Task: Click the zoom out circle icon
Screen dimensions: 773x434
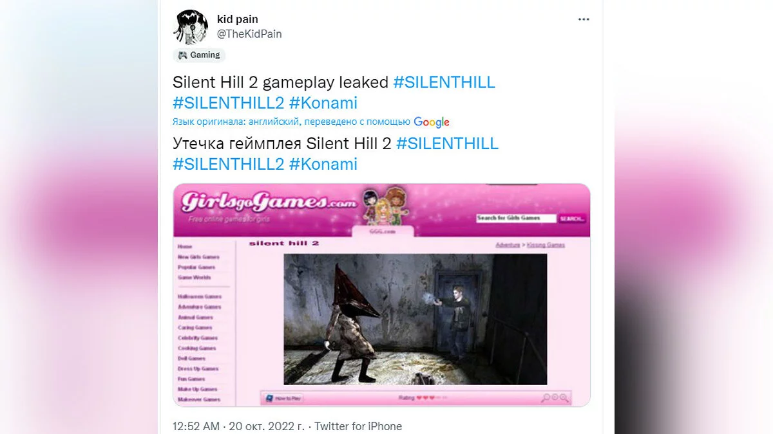Action: 555,397
